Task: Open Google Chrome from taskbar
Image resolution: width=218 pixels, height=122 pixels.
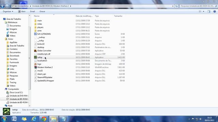Action: 44,119
